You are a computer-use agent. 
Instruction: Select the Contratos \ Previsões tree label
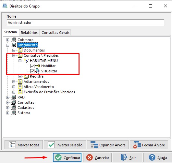tap(41, 55)
